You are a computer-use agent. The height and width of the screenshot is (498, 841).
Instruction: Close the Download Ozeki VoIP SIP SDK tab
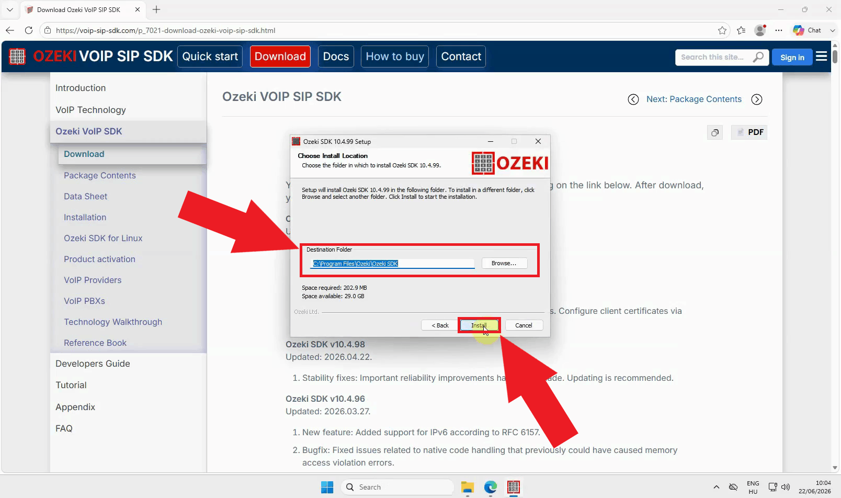(138, 9)
